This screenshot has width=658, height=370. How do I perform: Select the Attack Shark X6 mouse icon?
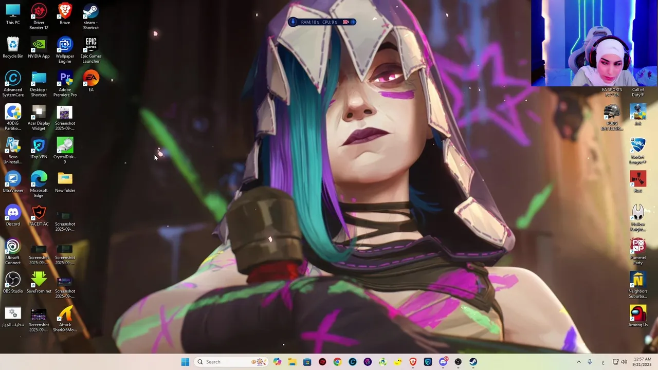click(65, 319)
